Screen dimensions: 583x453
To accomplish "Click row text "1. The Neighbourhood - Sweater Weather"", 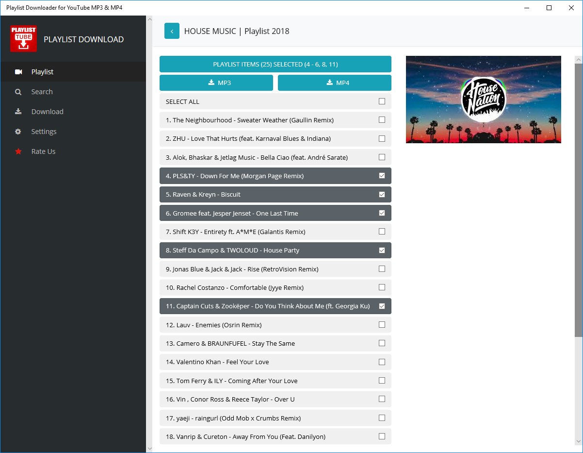I will point(250,120).
